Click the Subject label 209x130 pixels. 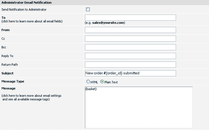tap(7, 73)
